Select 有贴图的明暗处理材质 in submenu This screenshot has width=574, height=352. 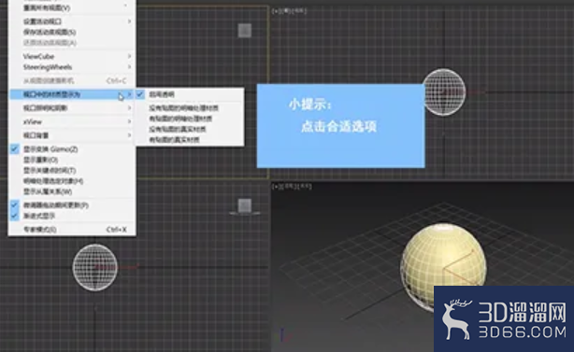click(x=190, y=119)
